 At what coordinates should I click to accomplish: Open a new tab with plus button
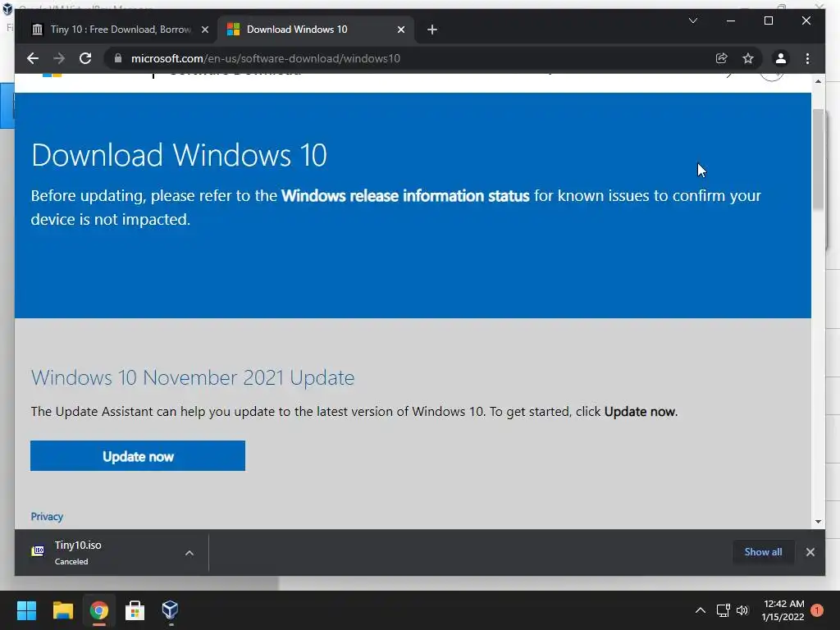point(432,30)
